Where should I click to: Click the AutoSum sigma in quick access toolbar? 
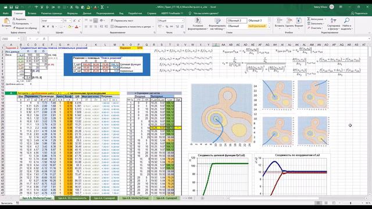click(x=102, y=7)
